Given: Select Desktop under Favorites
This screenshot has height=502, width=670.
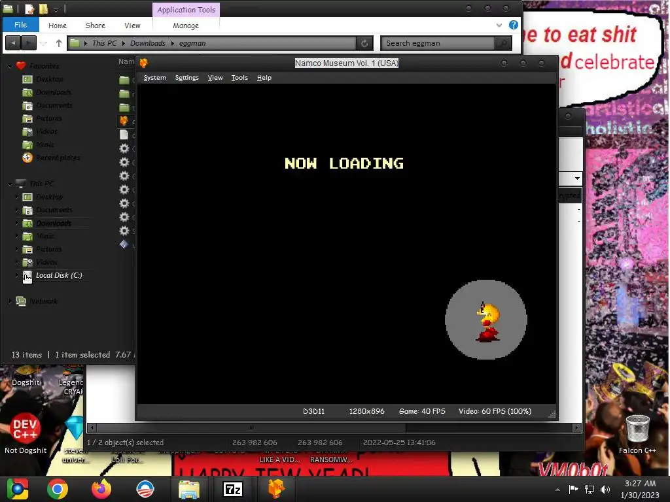Looking at the screenshot, I should [49, 79].
